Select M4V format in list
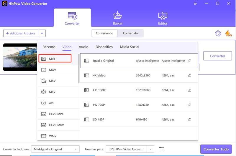Screen dimensions: 236x156 58,92
